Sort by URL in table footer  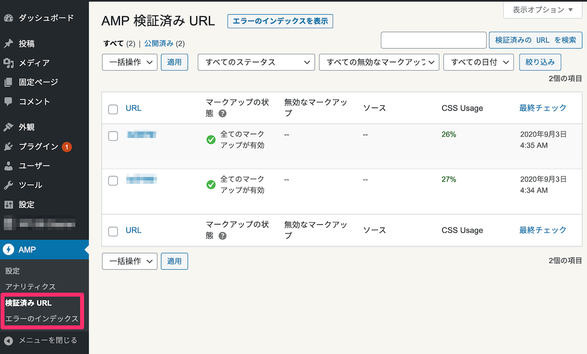pyautogui.click(x=133, y=230)
